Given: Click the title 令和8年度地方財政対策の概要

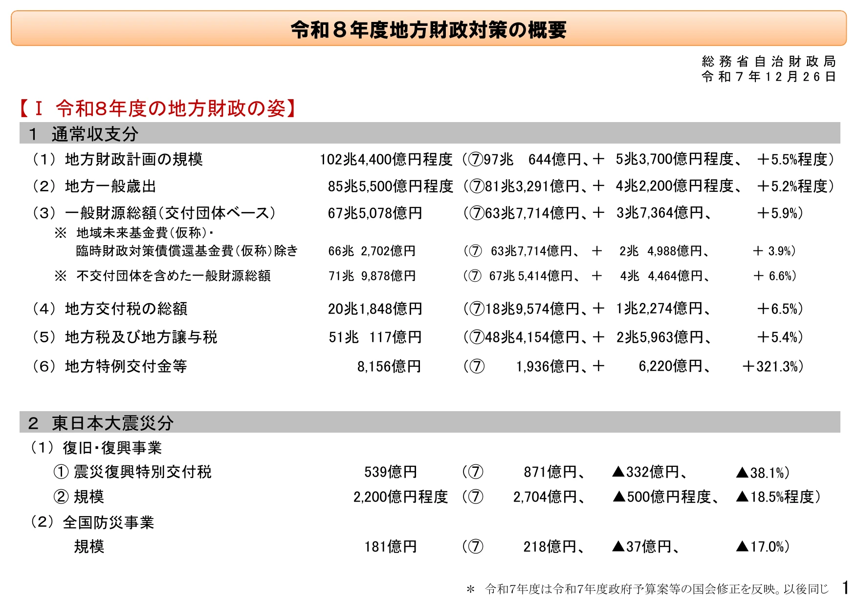Looking at the screenshot, I should [428, 30].
